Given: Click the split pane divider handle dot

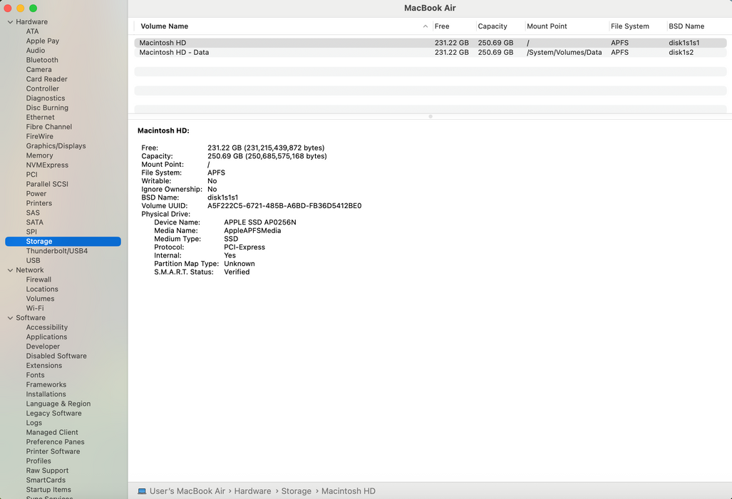Looking at the screenshot, I should 431,117.
